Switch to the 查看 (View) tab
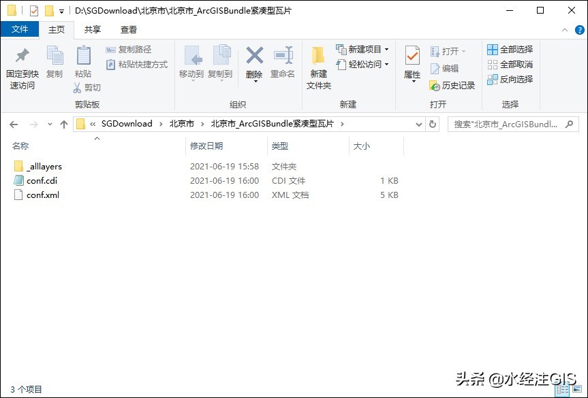Viewport: 588px width, 398px height. [x=127, y=29]
